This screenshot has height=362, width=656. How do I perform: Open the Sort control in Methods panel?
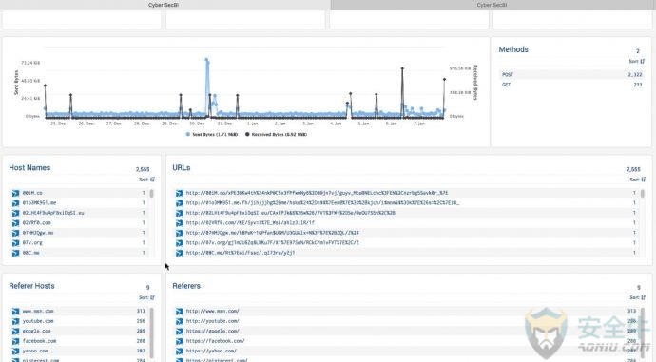coord(637,62)
